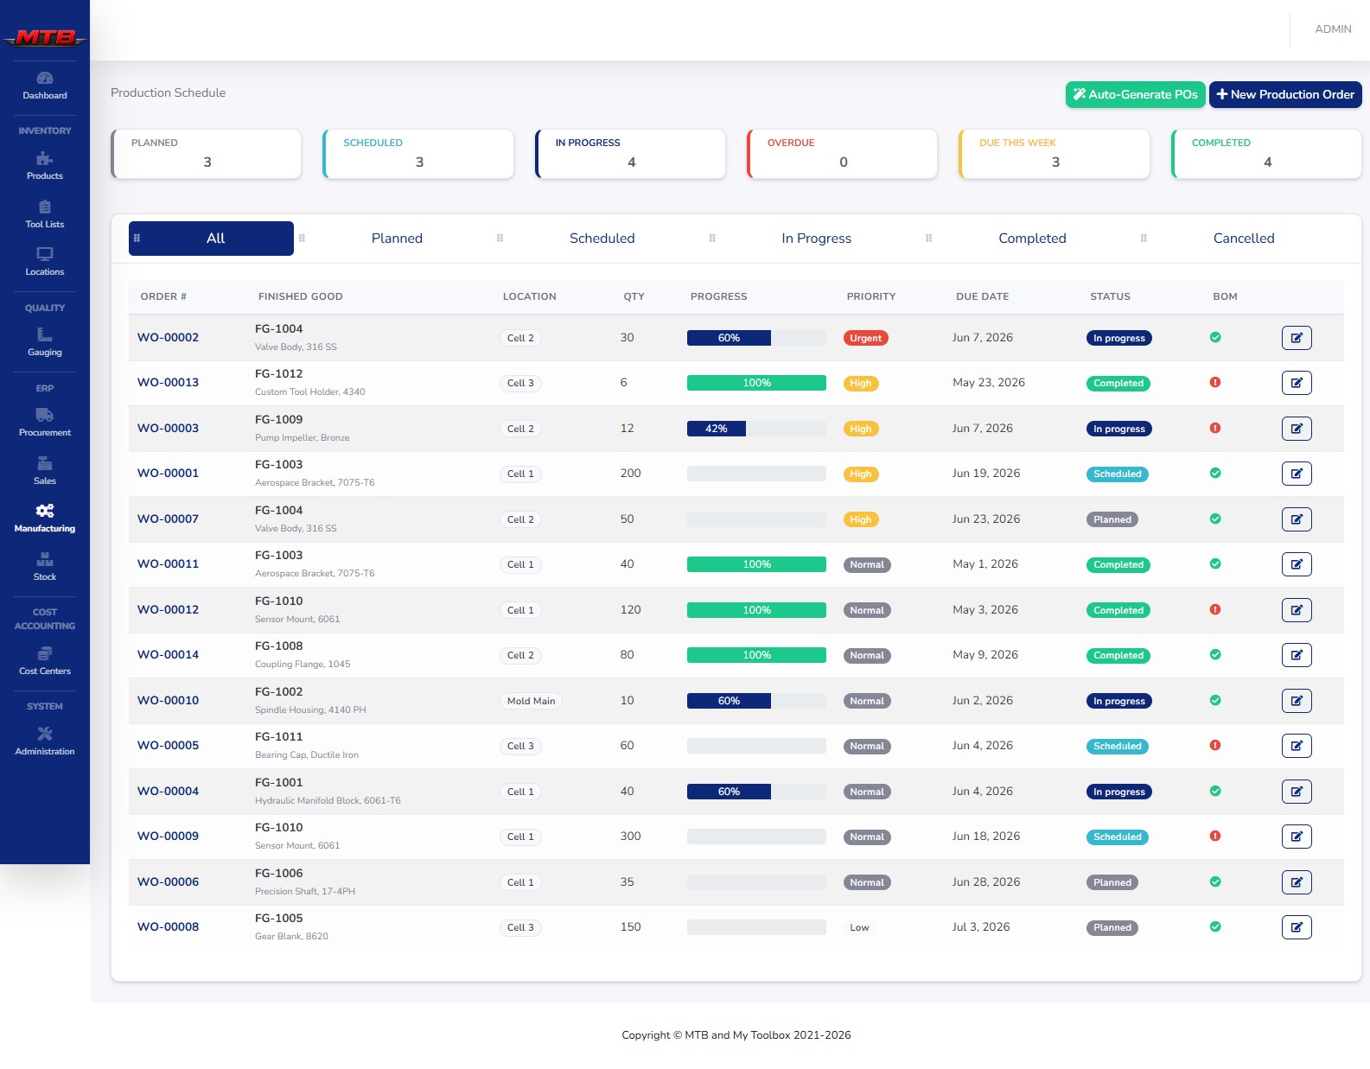Open order link WO-00009
Image resolution: width=1370 pixels, height=1069 pixels.
(168, 836)
